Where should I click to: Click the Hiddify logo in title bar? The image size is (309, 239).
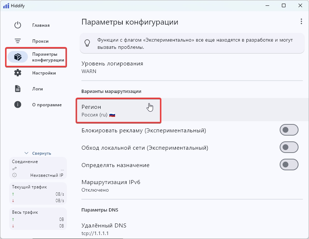[x=6, y=6]
